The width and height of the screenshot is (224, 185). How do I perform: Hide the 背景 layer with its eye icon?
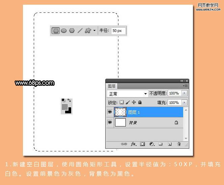[110, 122]
